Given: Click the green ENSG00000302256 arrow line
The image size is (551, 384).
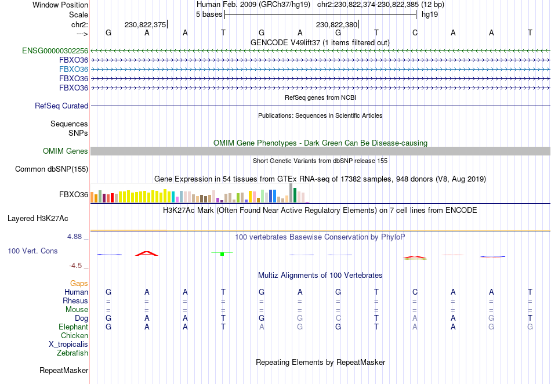Looking at the screenshot, I should click(x=320, y=51).
